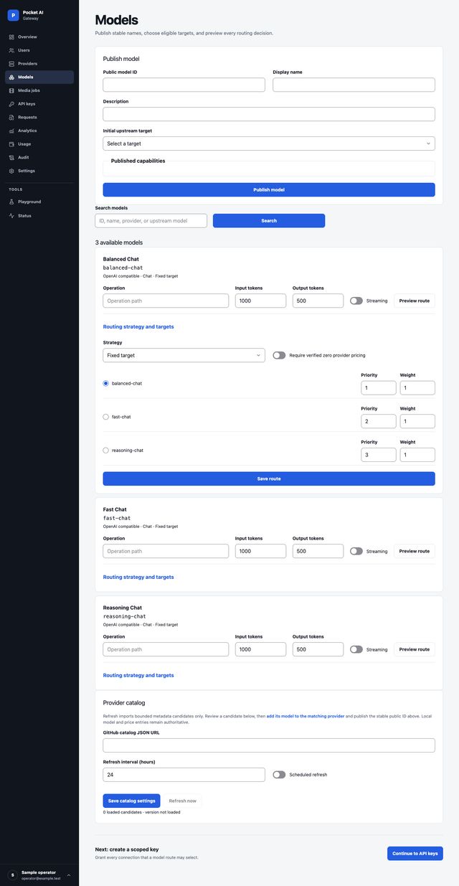The image size is (459, 886).
Task: Select the balanced-chat target radio button
Action: (106, 383)
